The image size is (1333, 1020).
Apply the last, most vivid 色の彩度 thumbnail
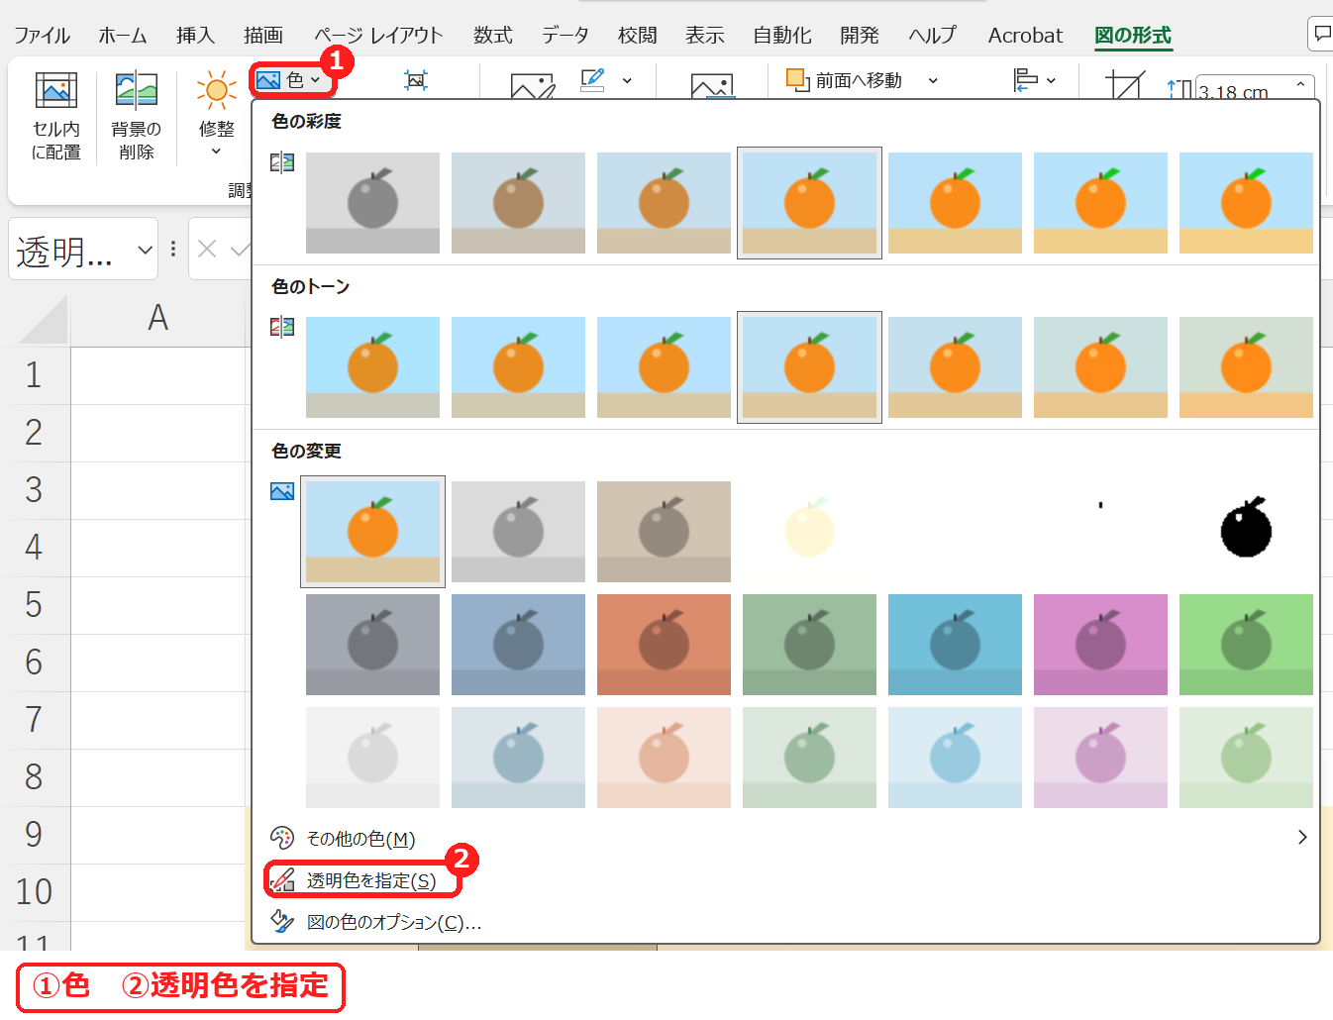click(x=1246, y=203)
